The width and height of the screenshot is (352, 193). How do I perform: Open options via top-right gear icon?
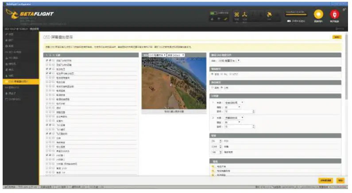click(x=344, y=9)
